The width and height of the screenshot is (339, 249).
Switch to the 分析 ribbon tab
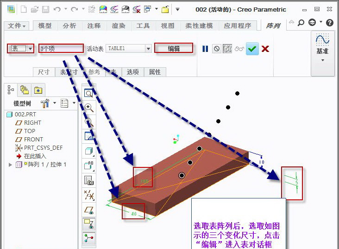click(69, 26)
